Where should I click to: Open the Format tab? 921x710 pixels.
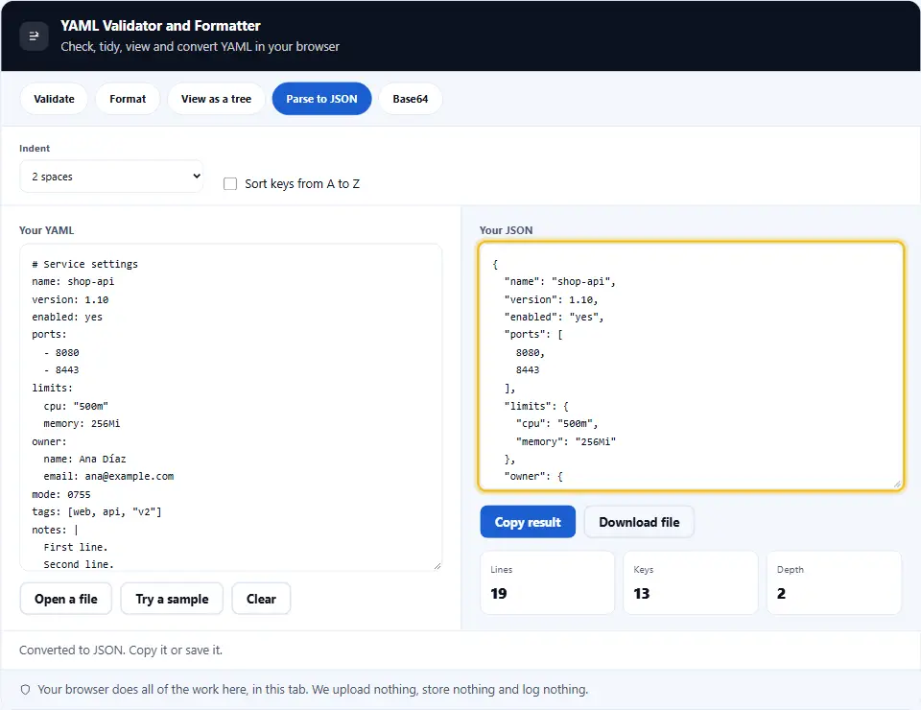[128, 99]
